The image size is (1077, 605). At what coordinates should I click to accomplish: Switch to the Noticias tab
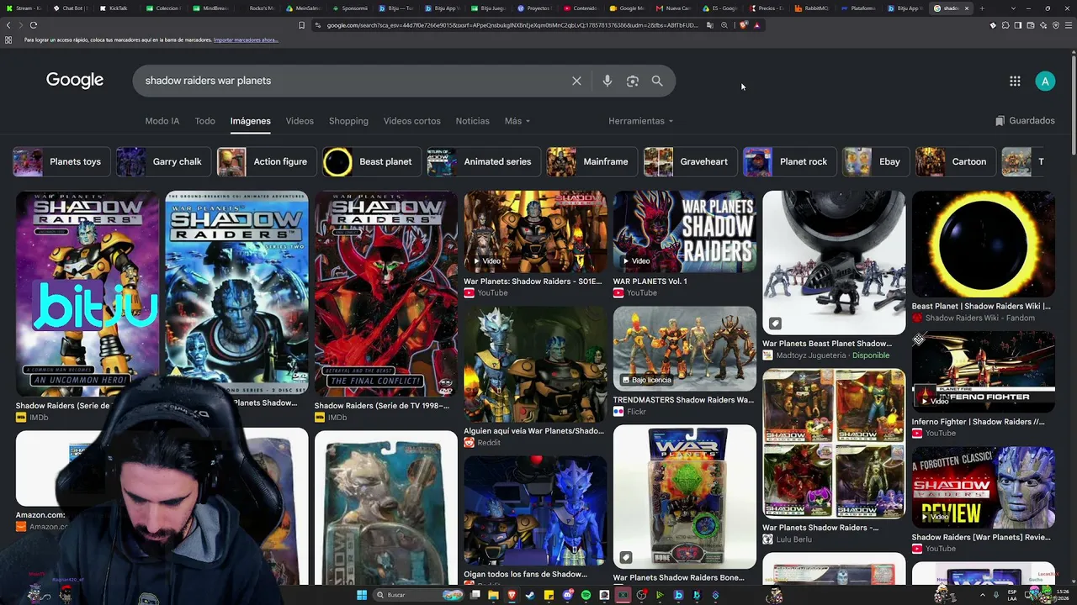472,121
